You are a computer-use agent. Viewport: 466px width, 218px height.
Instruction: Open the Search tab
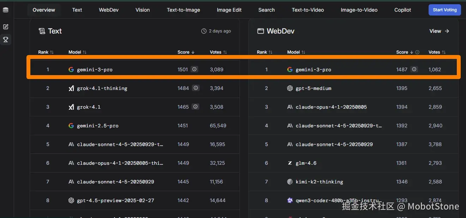[266, 10]
